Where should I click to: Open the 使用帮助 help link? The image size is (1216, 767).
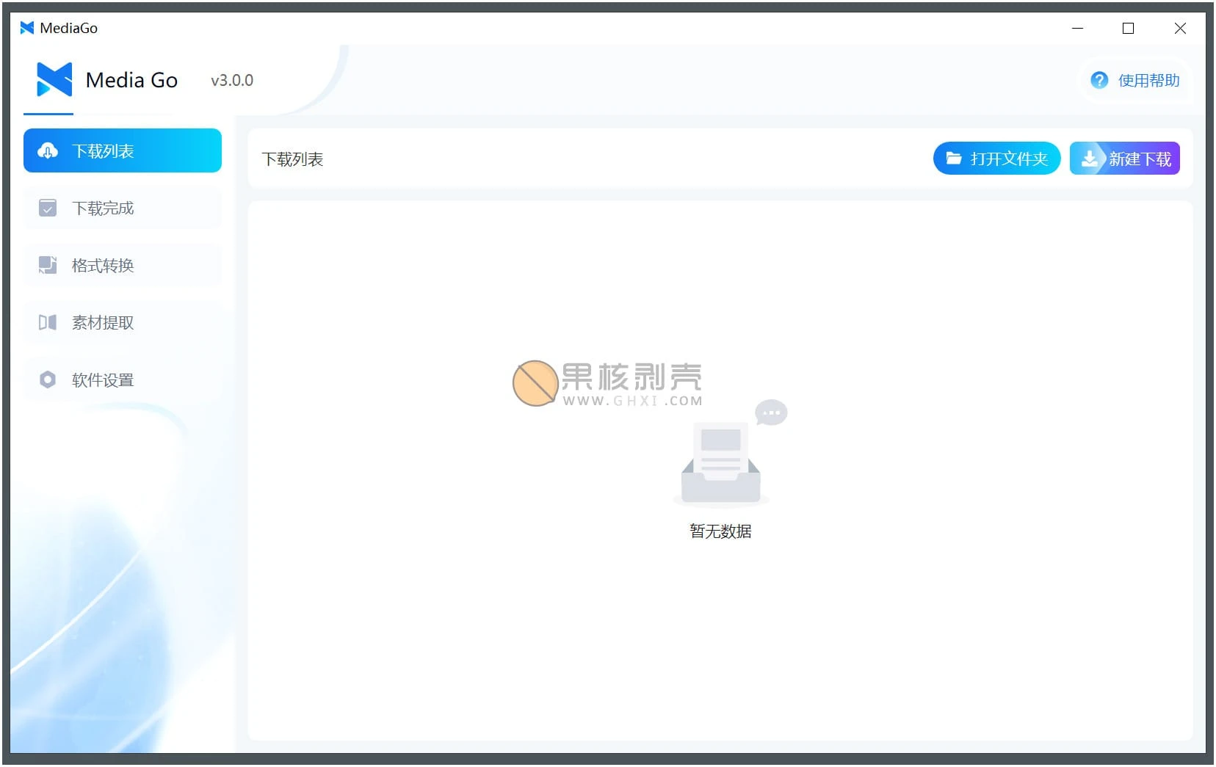click(x=1148, y=81)
